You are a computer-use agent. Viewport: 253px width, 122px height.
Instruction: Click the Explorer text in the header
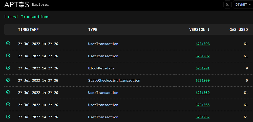40,5
